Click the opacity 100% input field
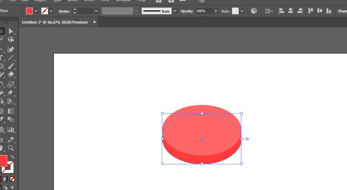The image size is (347, 190). [x=204, y=11]
